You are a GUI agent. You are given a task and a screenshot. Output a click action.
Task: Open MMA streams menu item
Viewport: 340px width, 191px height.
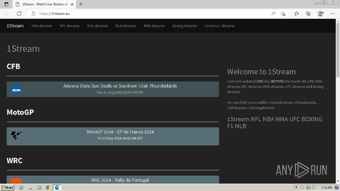point(154,26)
